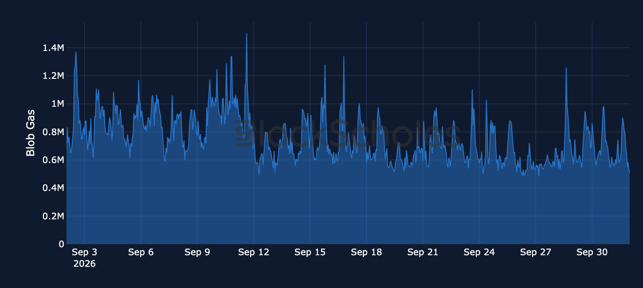Click the Sep 30 x-axis label

592,253
